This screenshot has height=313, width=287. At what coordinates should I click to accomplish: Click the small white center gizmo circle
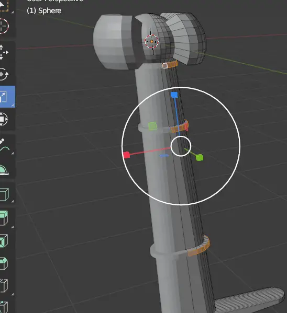pos(181,146)
